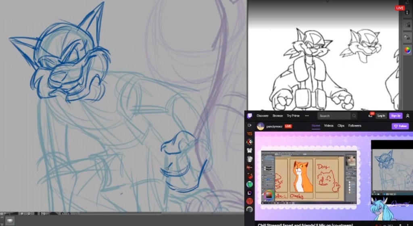The image size is (413, 226).
Task: Open the timeline panel icon at bottom left
Action: point(10,220)
